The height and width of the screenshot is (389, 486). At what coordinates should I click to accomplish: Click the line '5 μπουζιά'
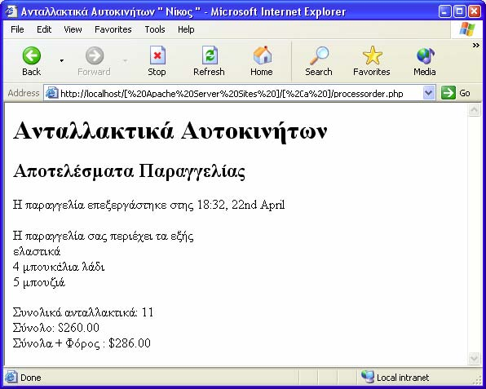[39, 282]
